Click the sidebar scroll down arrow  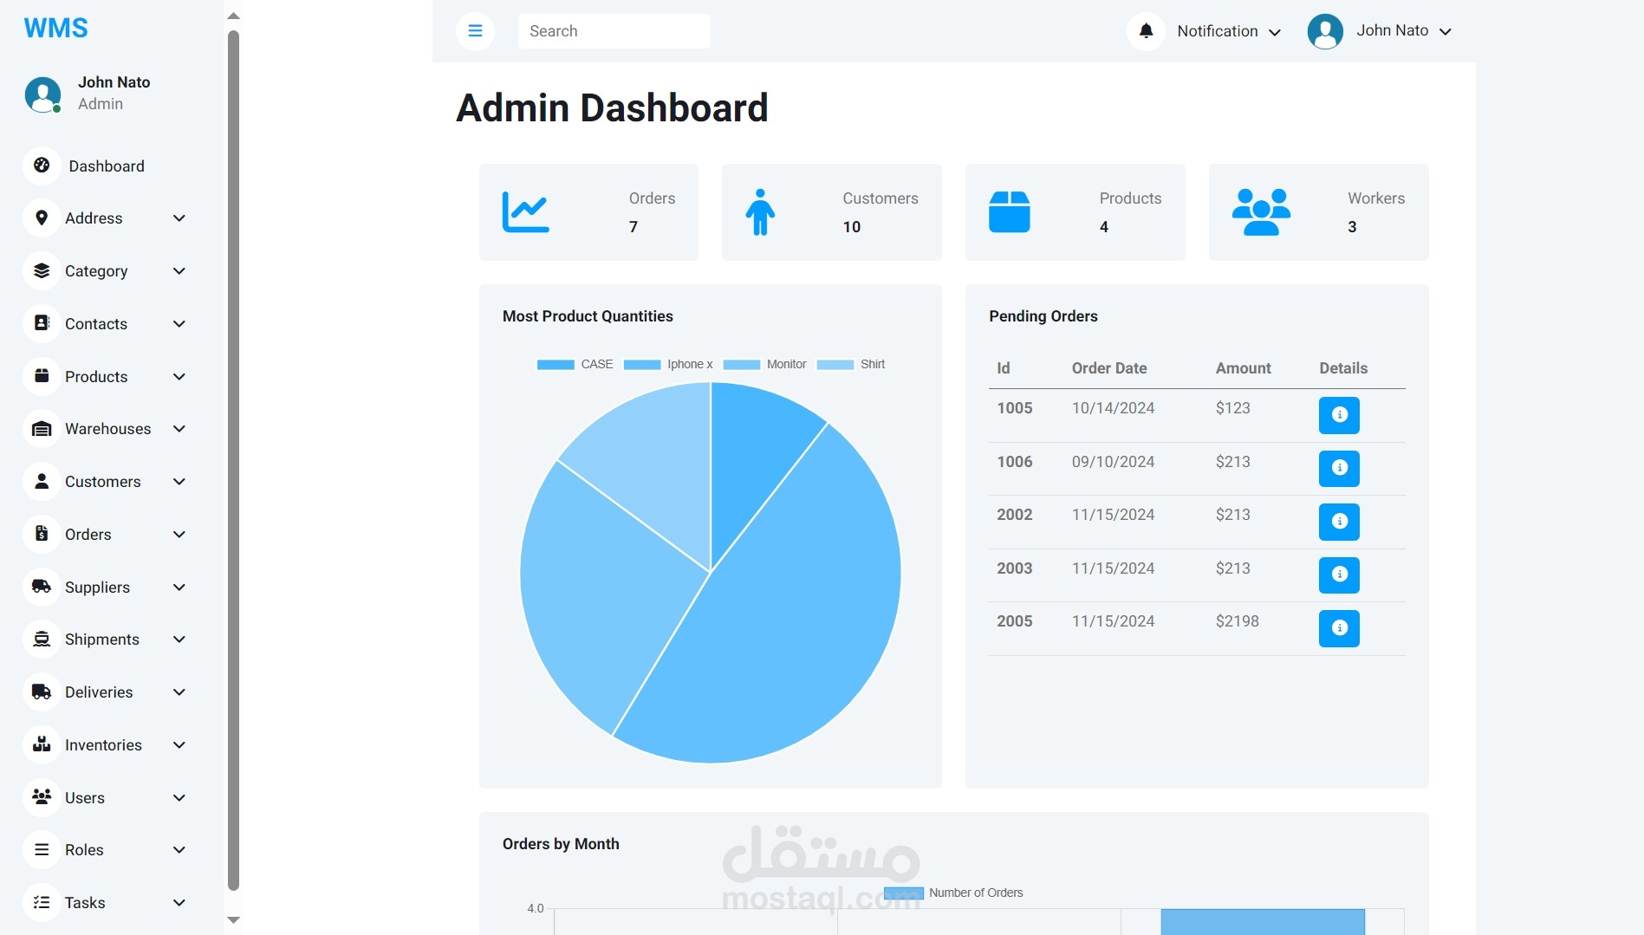coord(233,919)
